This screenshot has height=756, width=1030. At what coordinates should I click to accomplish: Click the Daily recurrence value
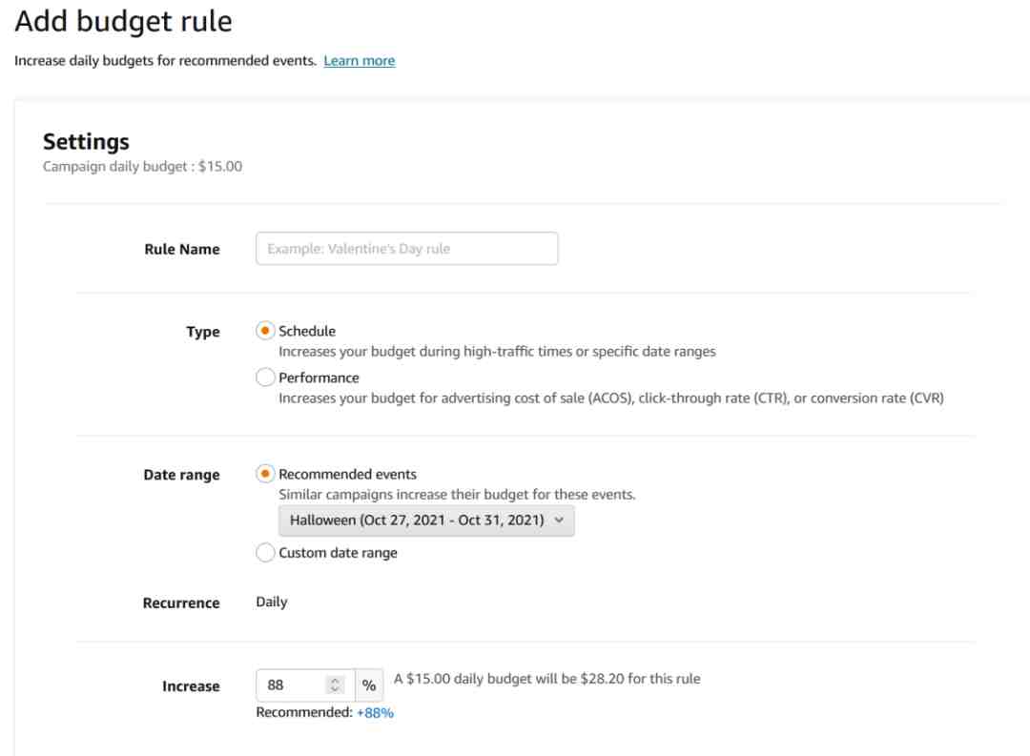coord(272,603)
